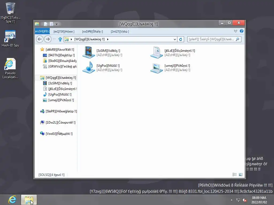The height and width of the screenshot is (205, 274).
Task: Select Recent places under Favorites
Action: (x=60, y=66)
